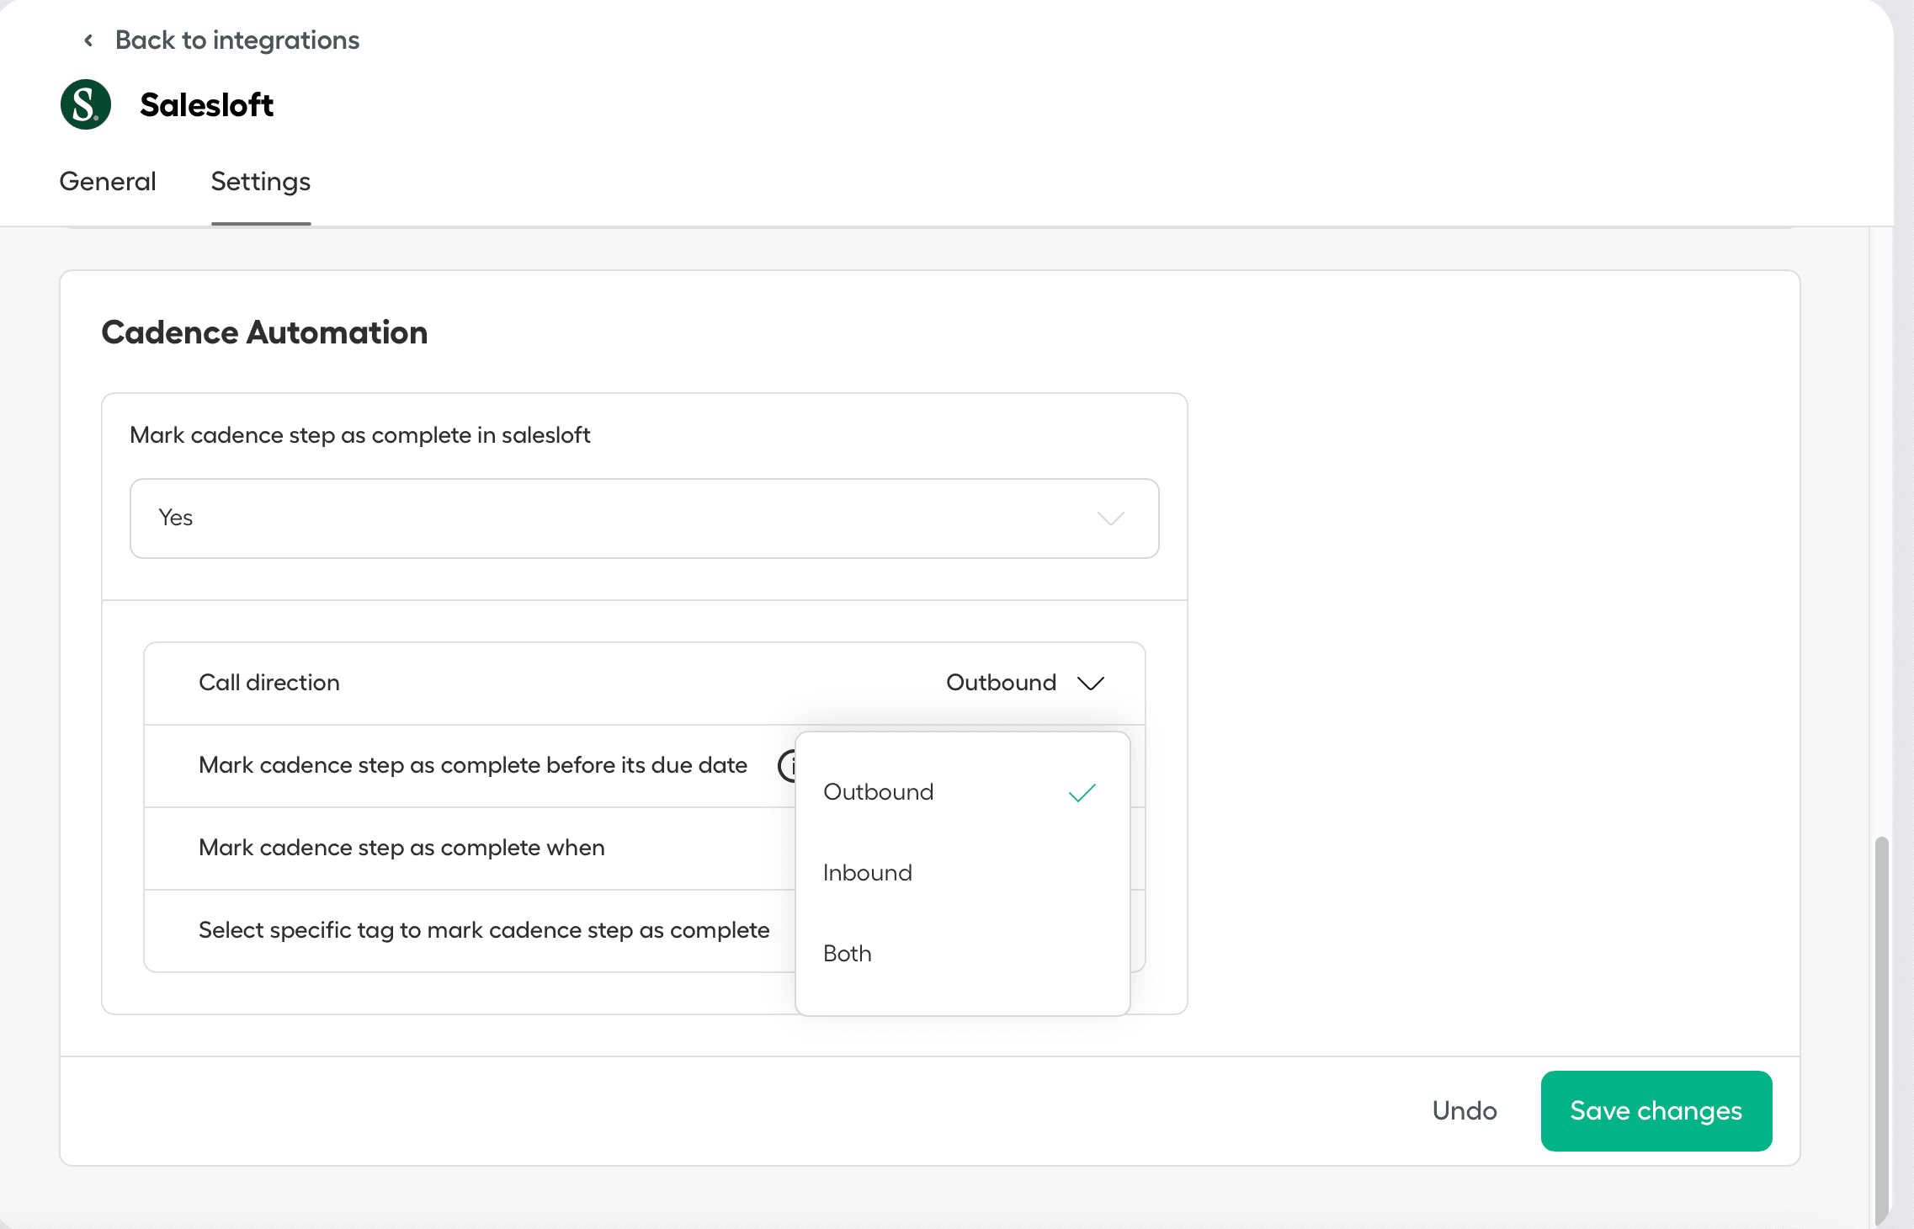Viewport: 1914px width, 1229px height.
Task: Switch to the General tab
Action: click(x=108, y=182)
